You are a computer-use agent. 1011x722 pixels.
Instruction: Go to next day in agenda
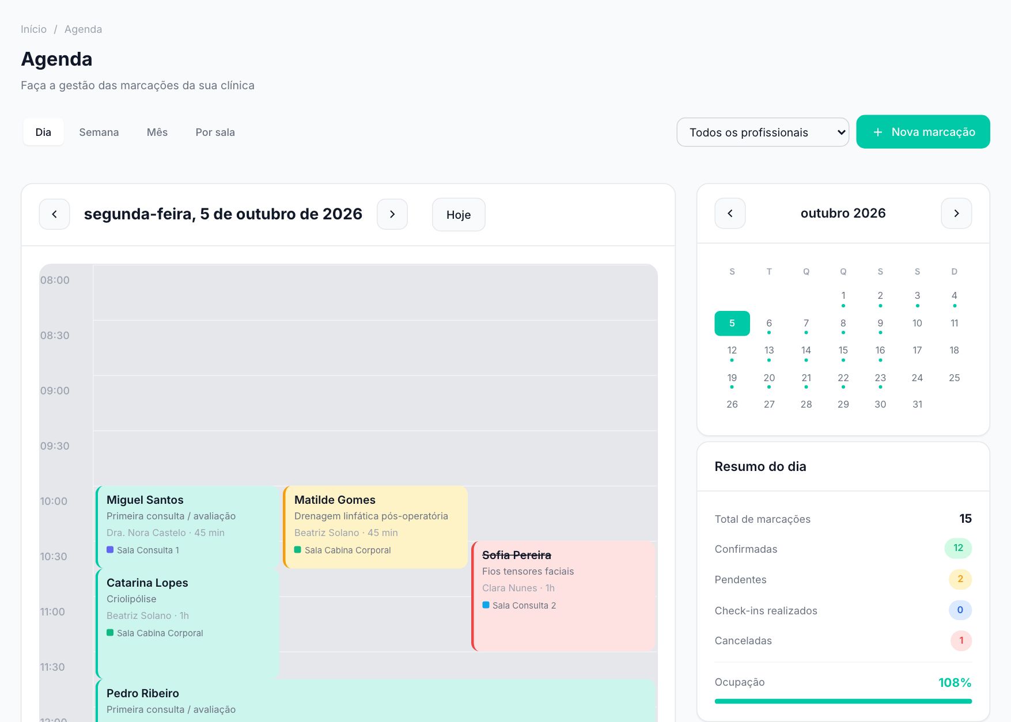(x=392, y=214)
